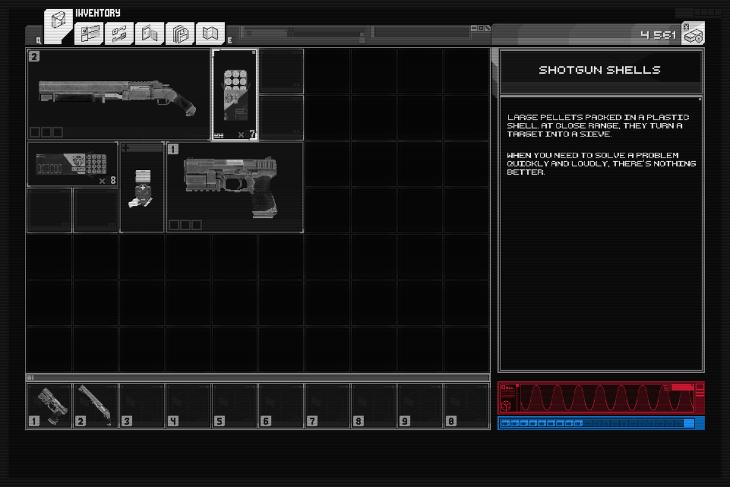
Task: Click the horizontal scrollbar under inventory grid
Action: [258, 377]
